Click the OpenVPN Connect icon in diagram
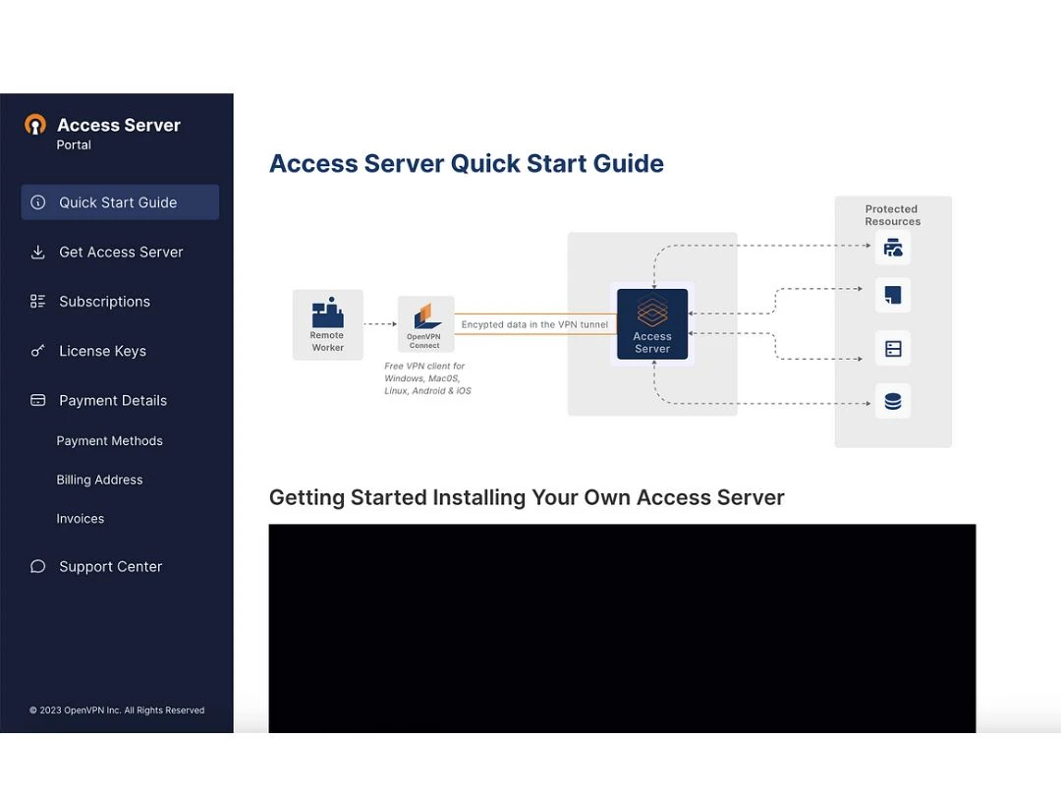 click(x=426, y=317)
